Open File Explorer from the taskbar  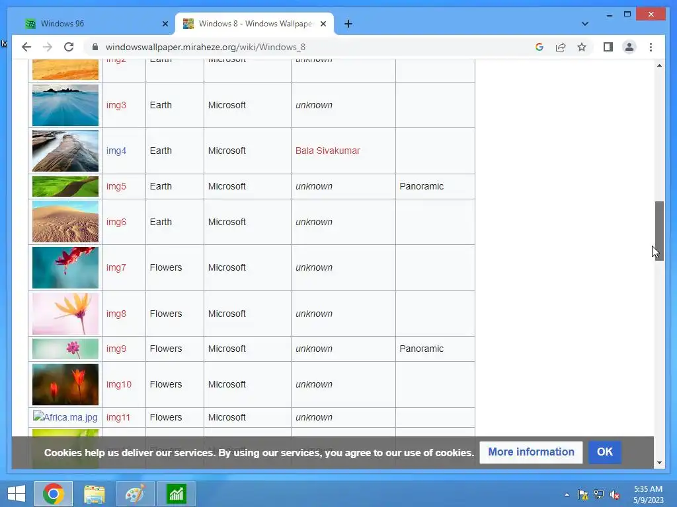click(95, 494)
